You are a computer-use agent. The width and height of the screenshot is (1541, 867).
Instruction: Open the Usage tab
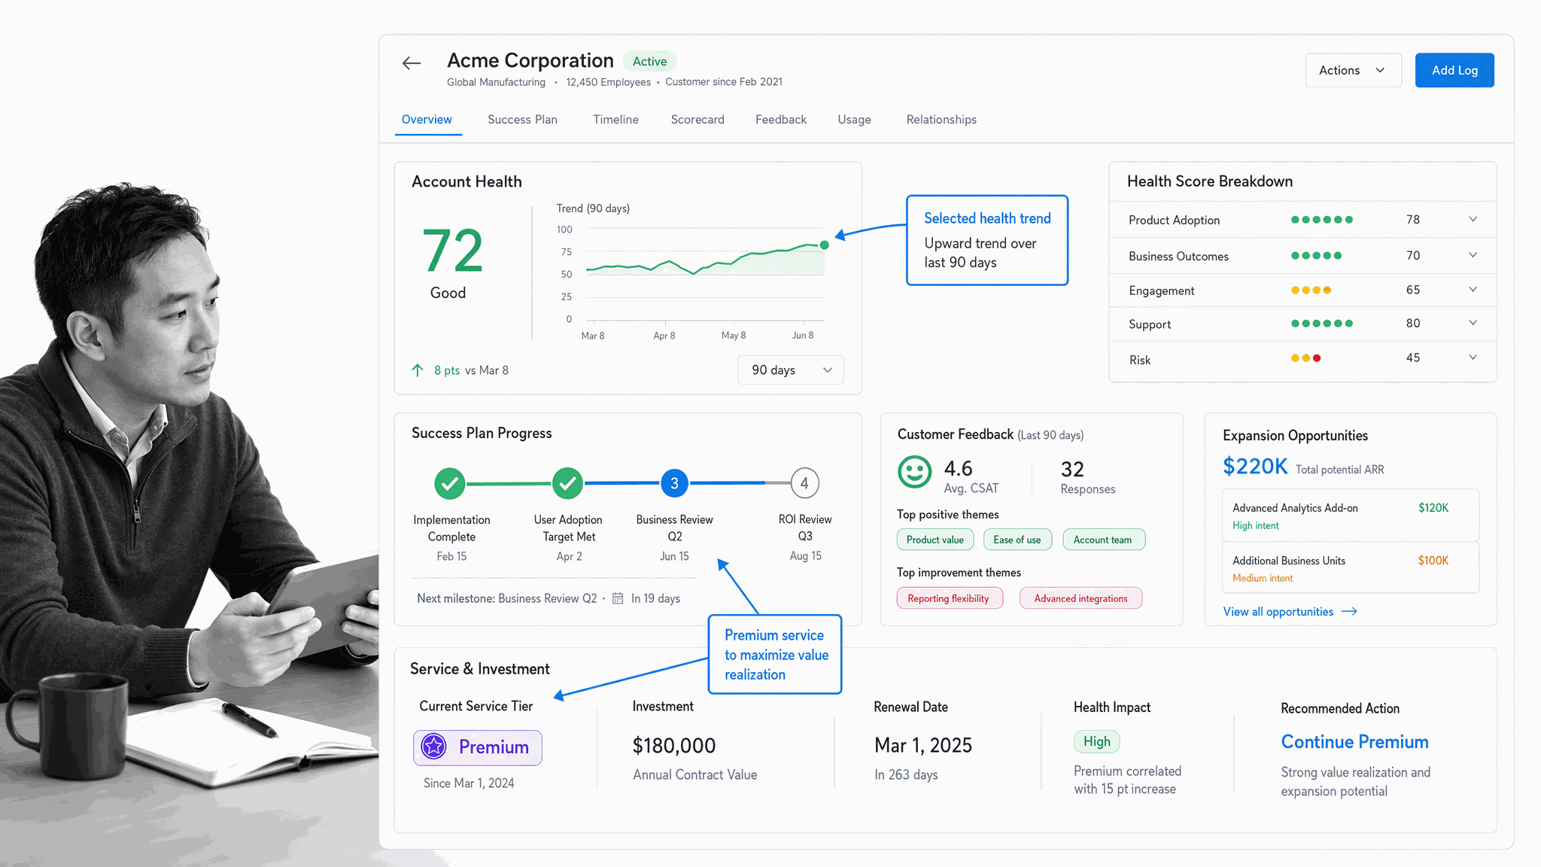pyautogui.click(x=854, y=120)
